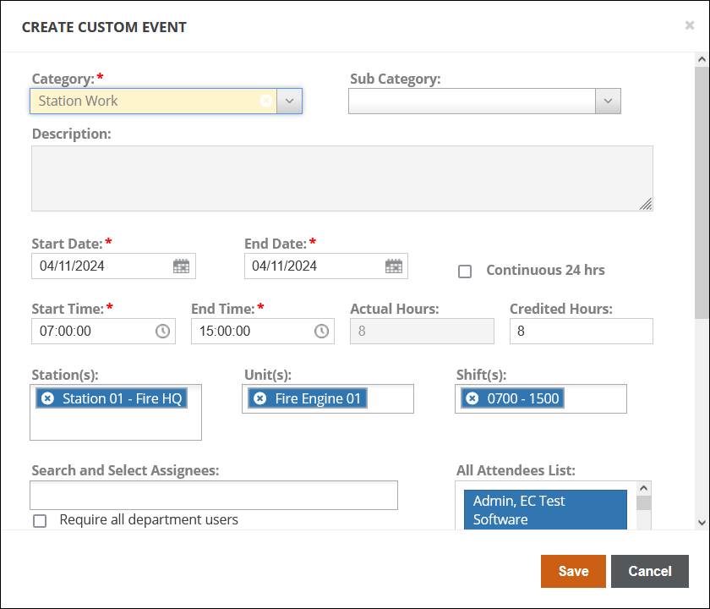Screen dimensions: 710x609
Task: Open the Start Time clock picker
Action: [162, 332]
